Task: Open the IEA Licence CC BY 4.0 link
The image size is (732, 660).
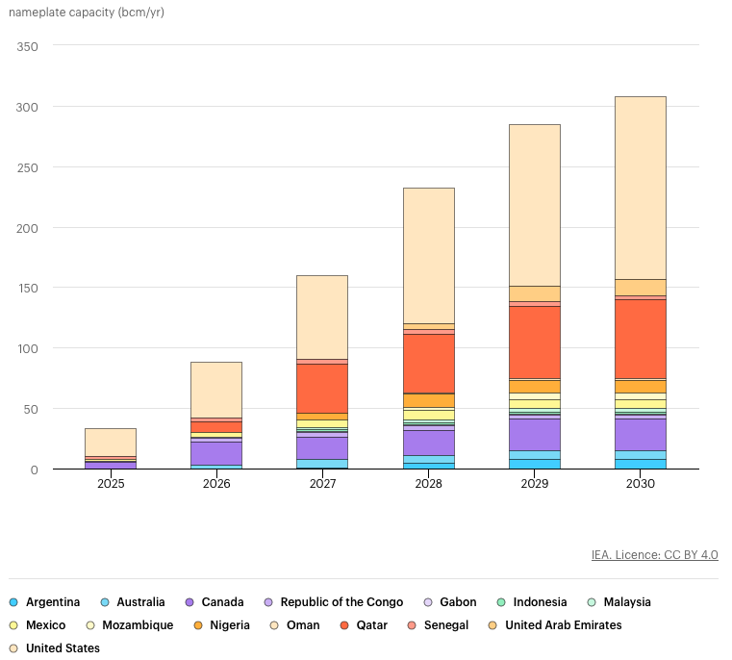Action: (x=654, y=555)
